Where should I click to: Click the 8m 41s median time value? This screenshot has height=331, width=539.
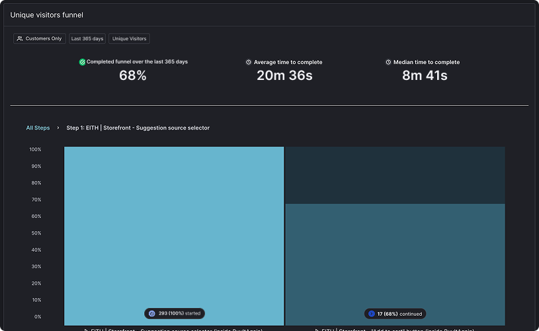[425, 75]
